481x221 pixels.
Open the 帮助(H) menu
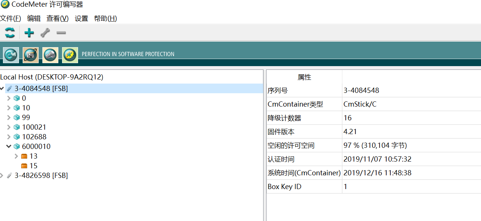coord(106,19)
